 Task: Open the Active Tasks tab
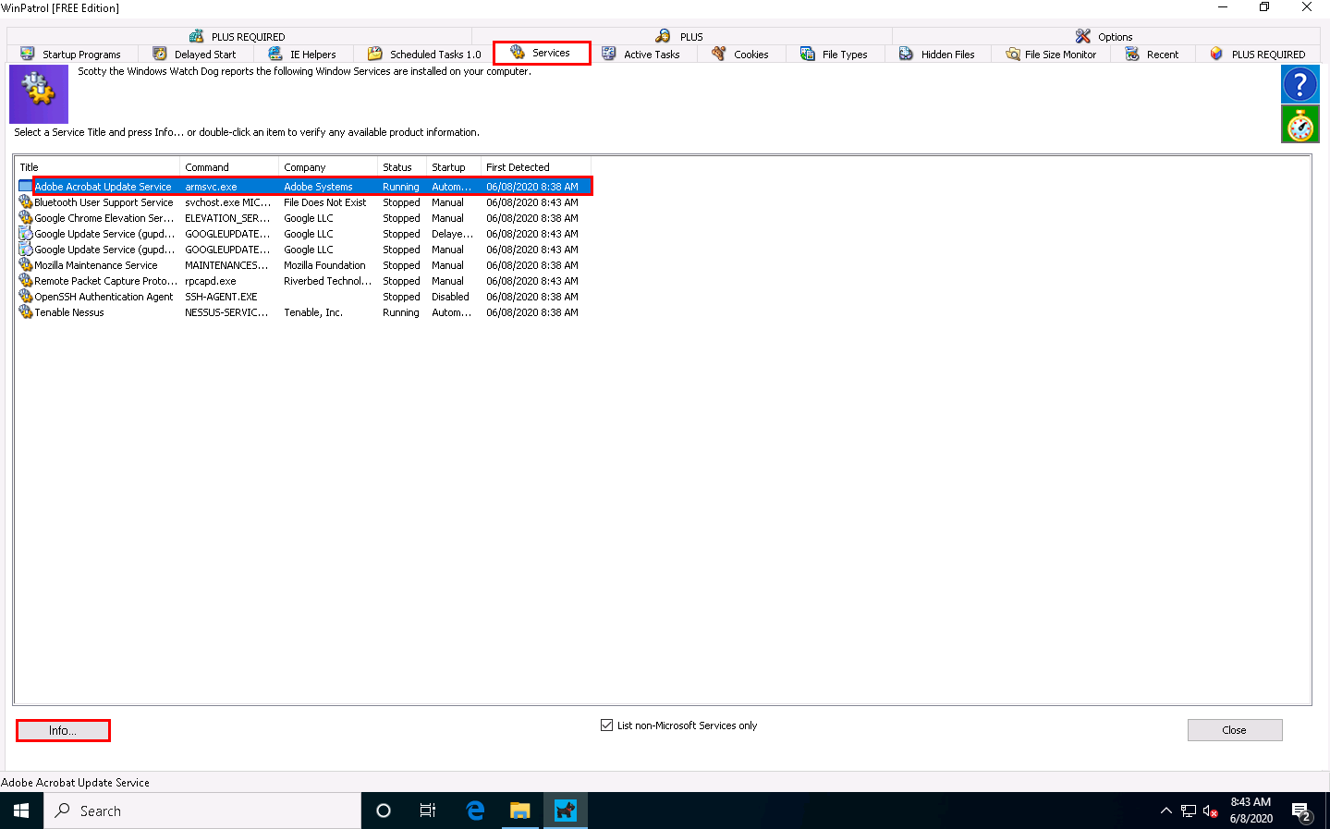point(641,55)
